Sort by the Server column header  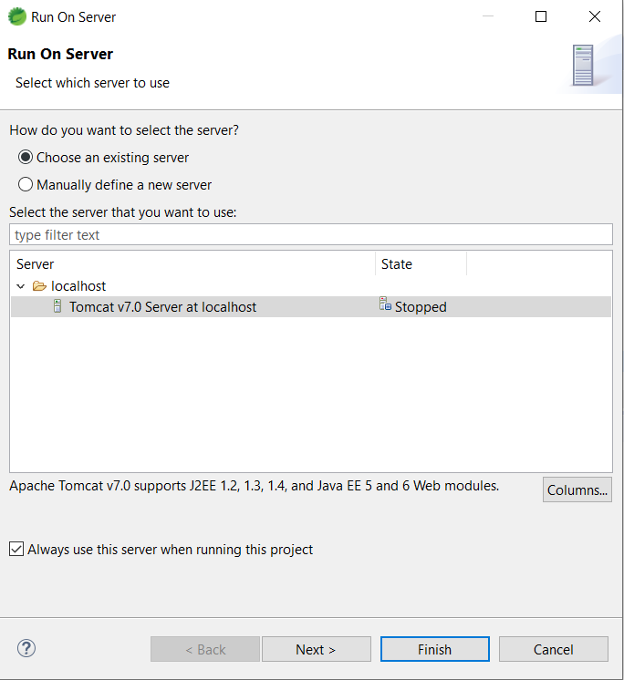[x=192, y=264]
